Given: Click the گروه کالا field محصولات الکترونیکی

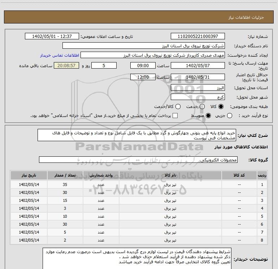Looking at the screenshot, I should [138, 160].
